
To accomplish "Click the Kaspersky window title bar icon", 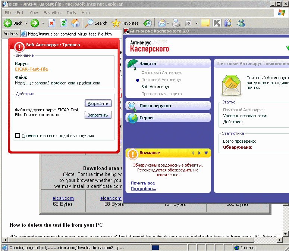I will click(126, 31).
